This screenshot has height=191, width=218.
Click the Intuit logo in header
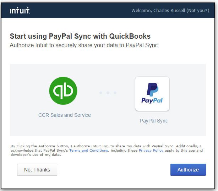click(x=20, y=11)
